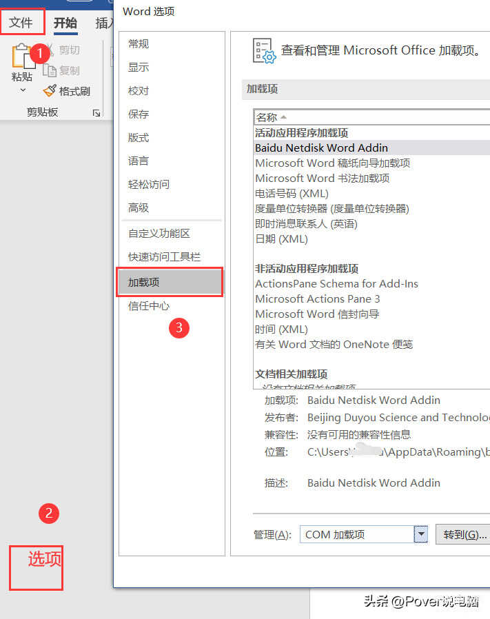The width and height of the screenshot is (490, 619).
Task: Select Baidu Netdisk Word Addin row
Action: click(x=372, y=148)
